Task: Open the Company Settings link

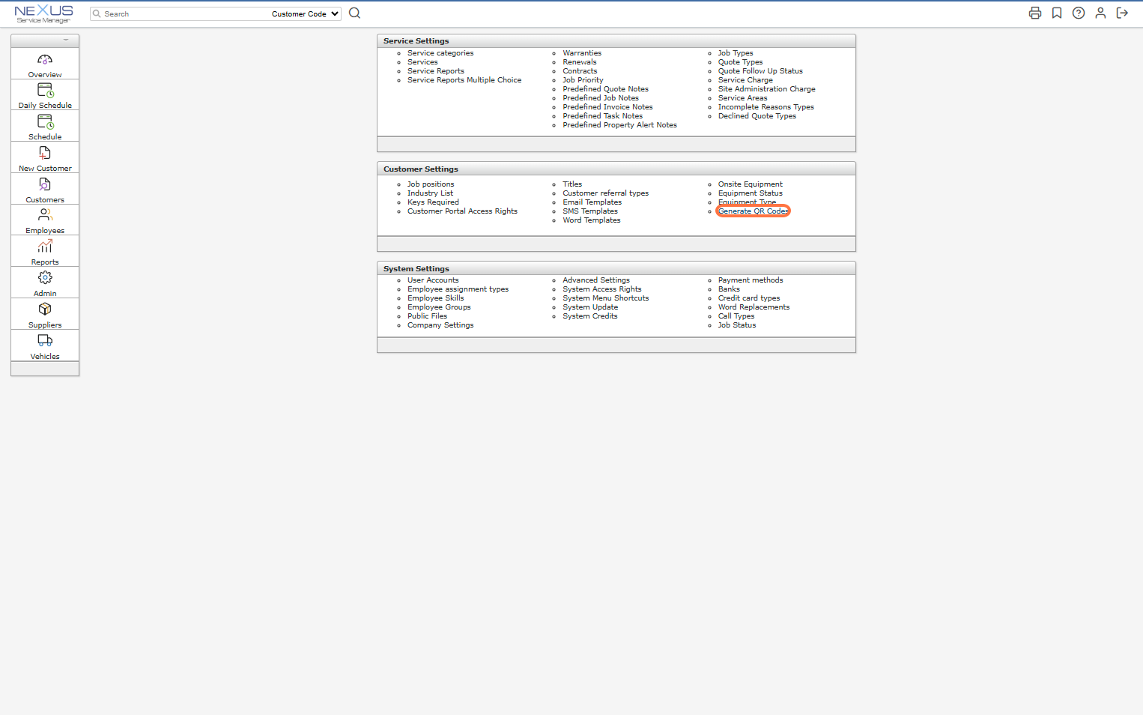Action: [440, 325]
